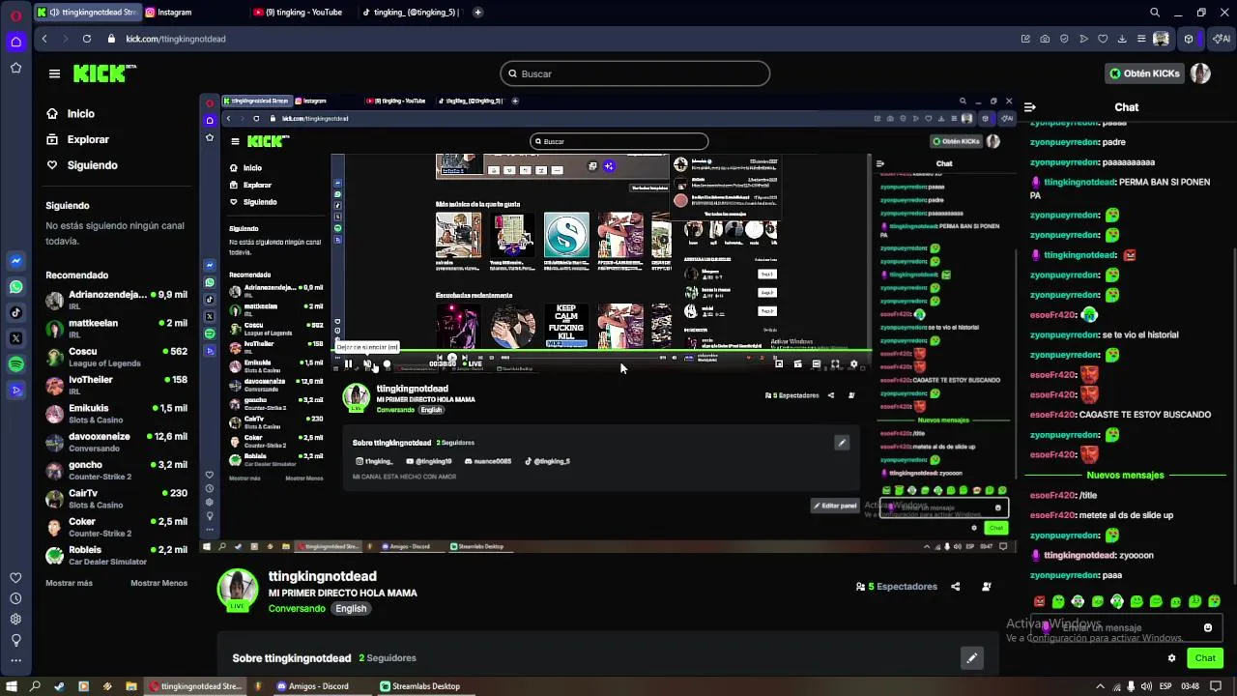Viewport: 1237px width, 696px height.
Task: Open recommended channel IvoTheiler
Action: [117, 385]
